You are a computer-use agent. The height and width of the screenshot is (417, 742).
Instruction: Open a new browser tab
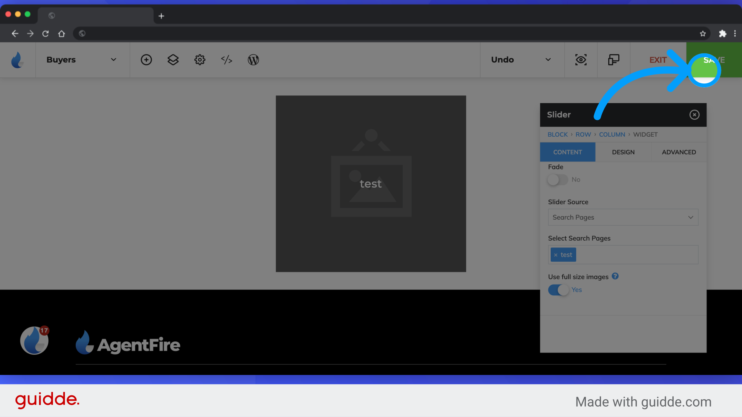(162, 16)
